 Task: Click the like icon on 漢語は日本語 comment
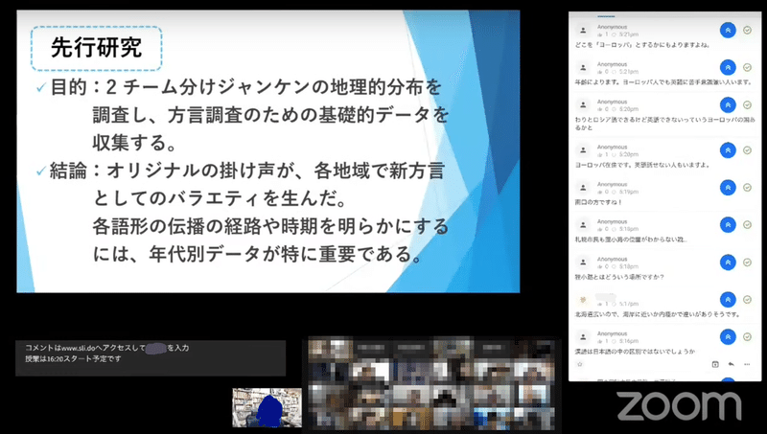(600, 341)
